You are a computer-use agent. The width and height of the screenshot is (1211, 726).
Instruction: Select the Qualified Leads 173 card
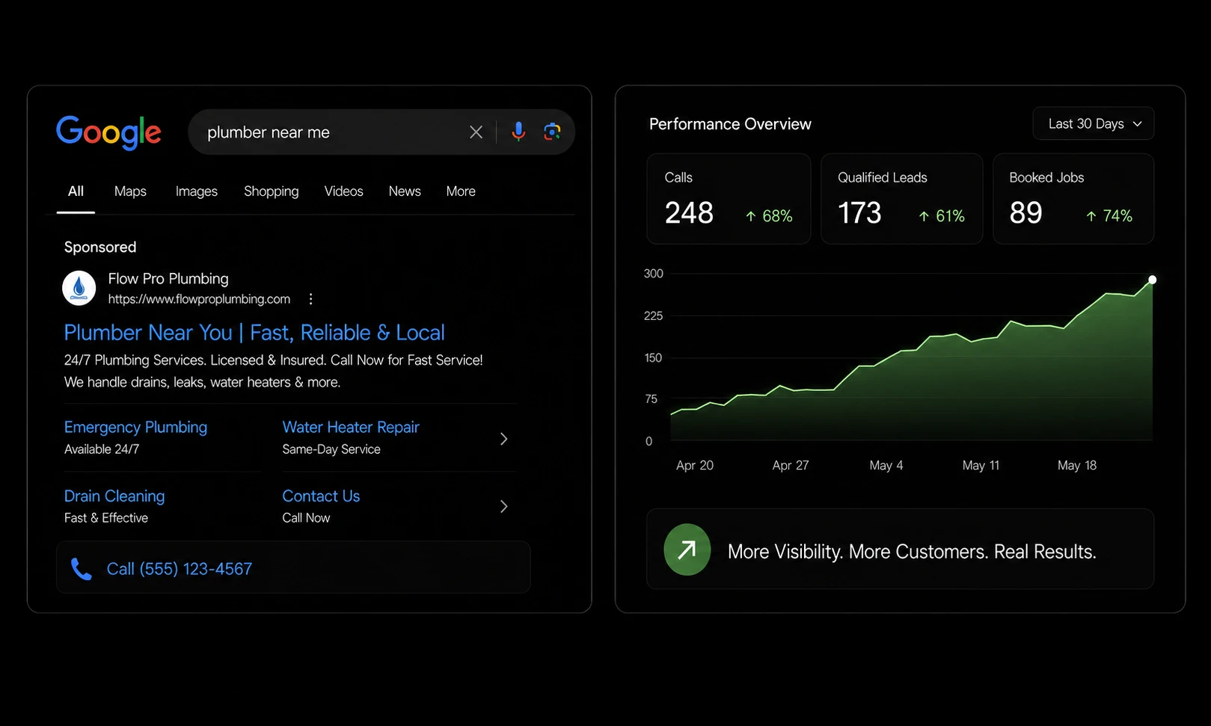coord(901,199)
